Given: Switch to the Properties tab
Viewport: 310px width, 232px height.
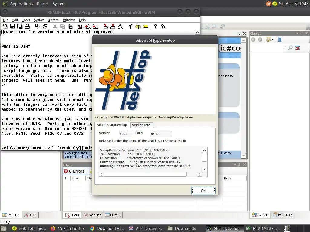Looking at the screenshot, I should [x=282, y=215].
